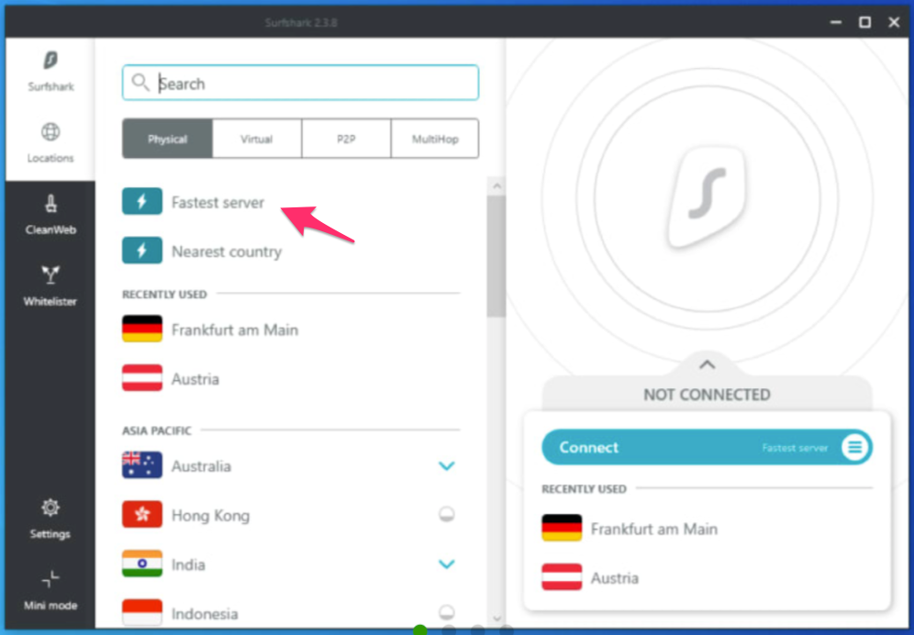Click the server list scrollbar thumb

[496, 257]
